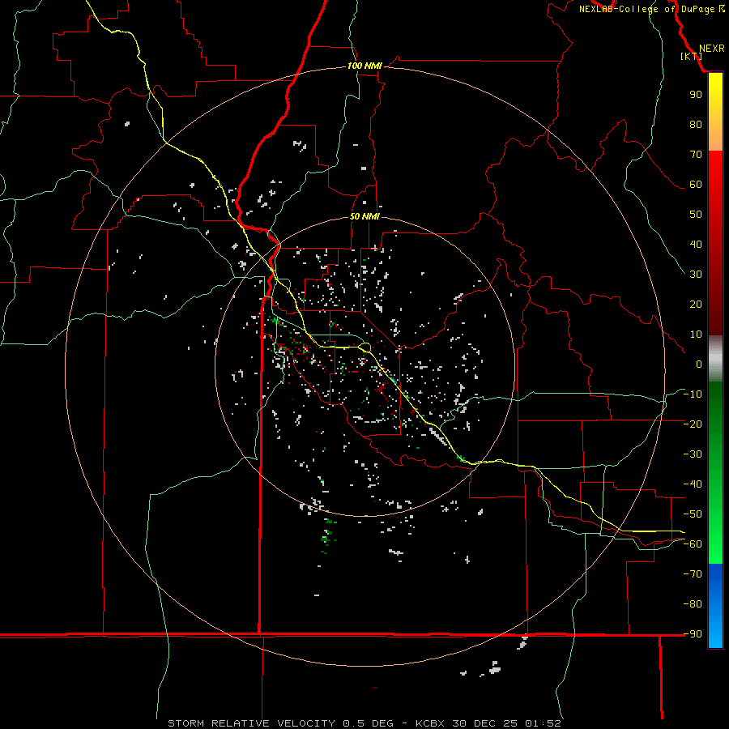Click the 90 value on velocity scale
The width and height of the screenshot is (729, 729).
(696, 95)
